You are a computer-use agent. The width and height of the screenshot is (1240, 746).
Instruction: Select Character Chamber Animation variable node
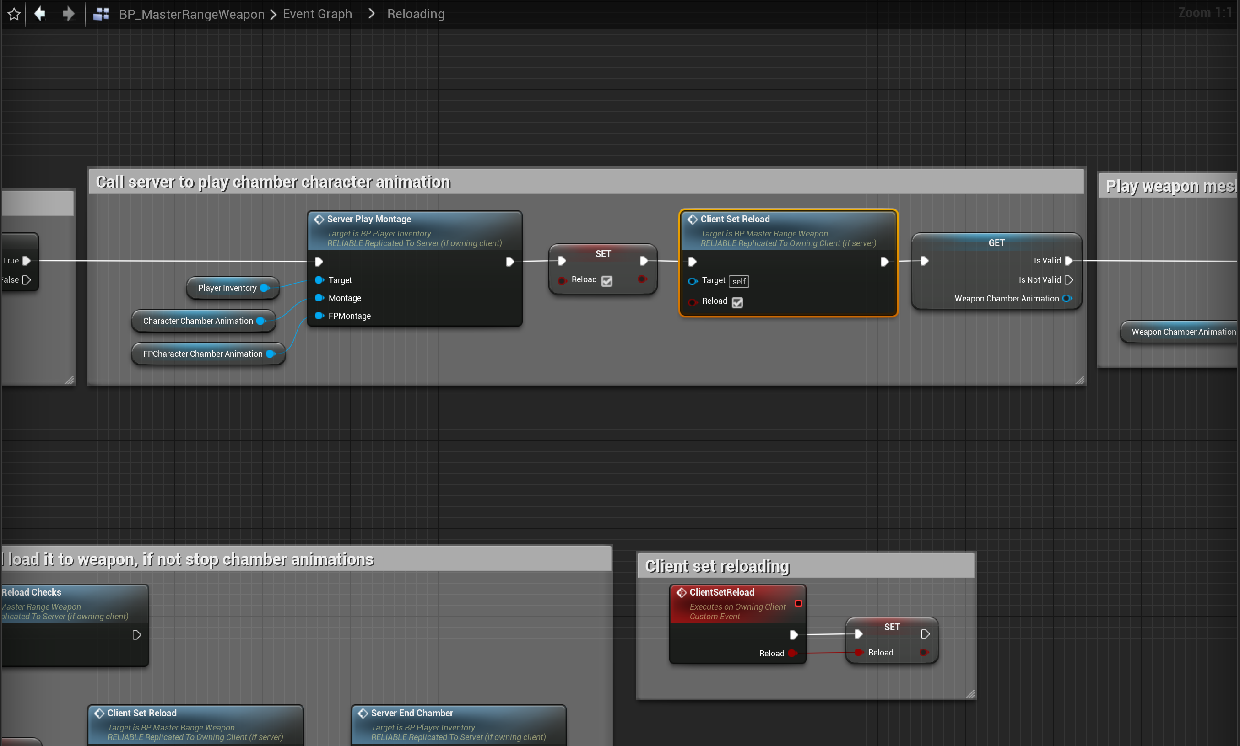(198, 321)
